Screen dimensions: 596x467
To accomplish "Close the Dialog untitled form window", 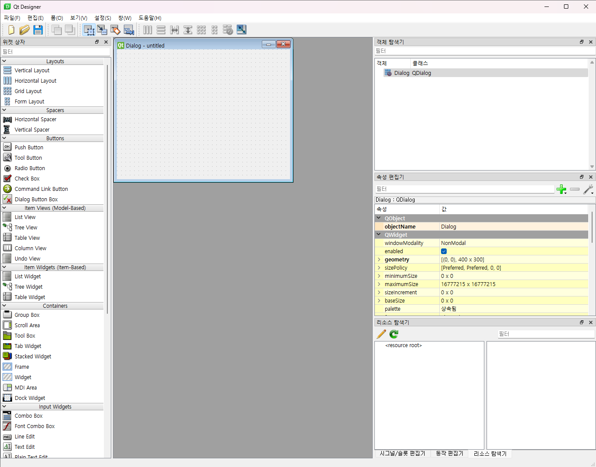I will (x=284, y=44).
